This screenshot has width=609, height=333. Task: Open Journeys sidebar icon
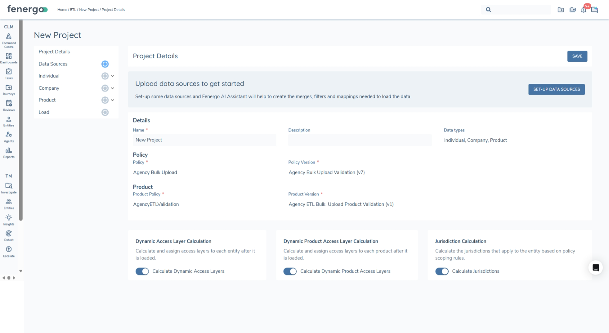9,88
